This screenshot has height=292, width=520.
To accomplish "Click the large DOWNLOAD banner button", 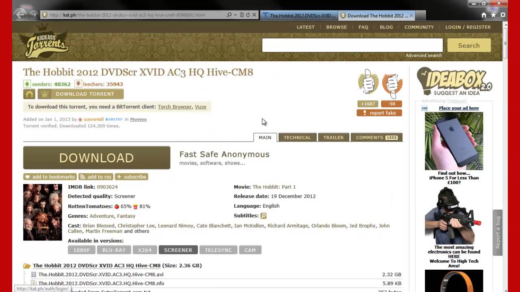I will (97, 158).
